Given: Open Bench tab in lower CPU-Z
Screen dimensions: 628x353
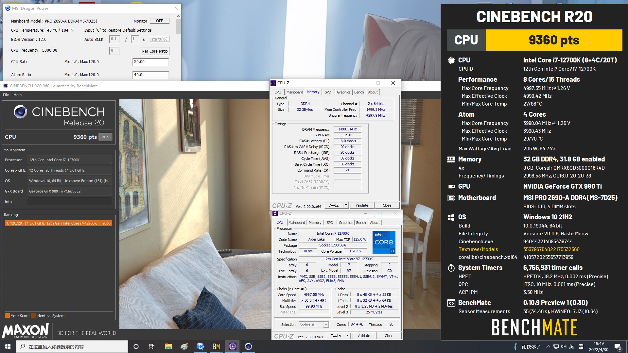Looking at the screenshot, I should coord(361,223).
